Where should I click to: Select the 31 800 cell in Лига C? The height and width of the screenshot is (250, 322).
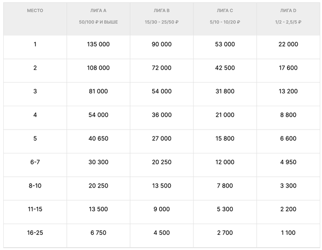click(x=225, y=91)
